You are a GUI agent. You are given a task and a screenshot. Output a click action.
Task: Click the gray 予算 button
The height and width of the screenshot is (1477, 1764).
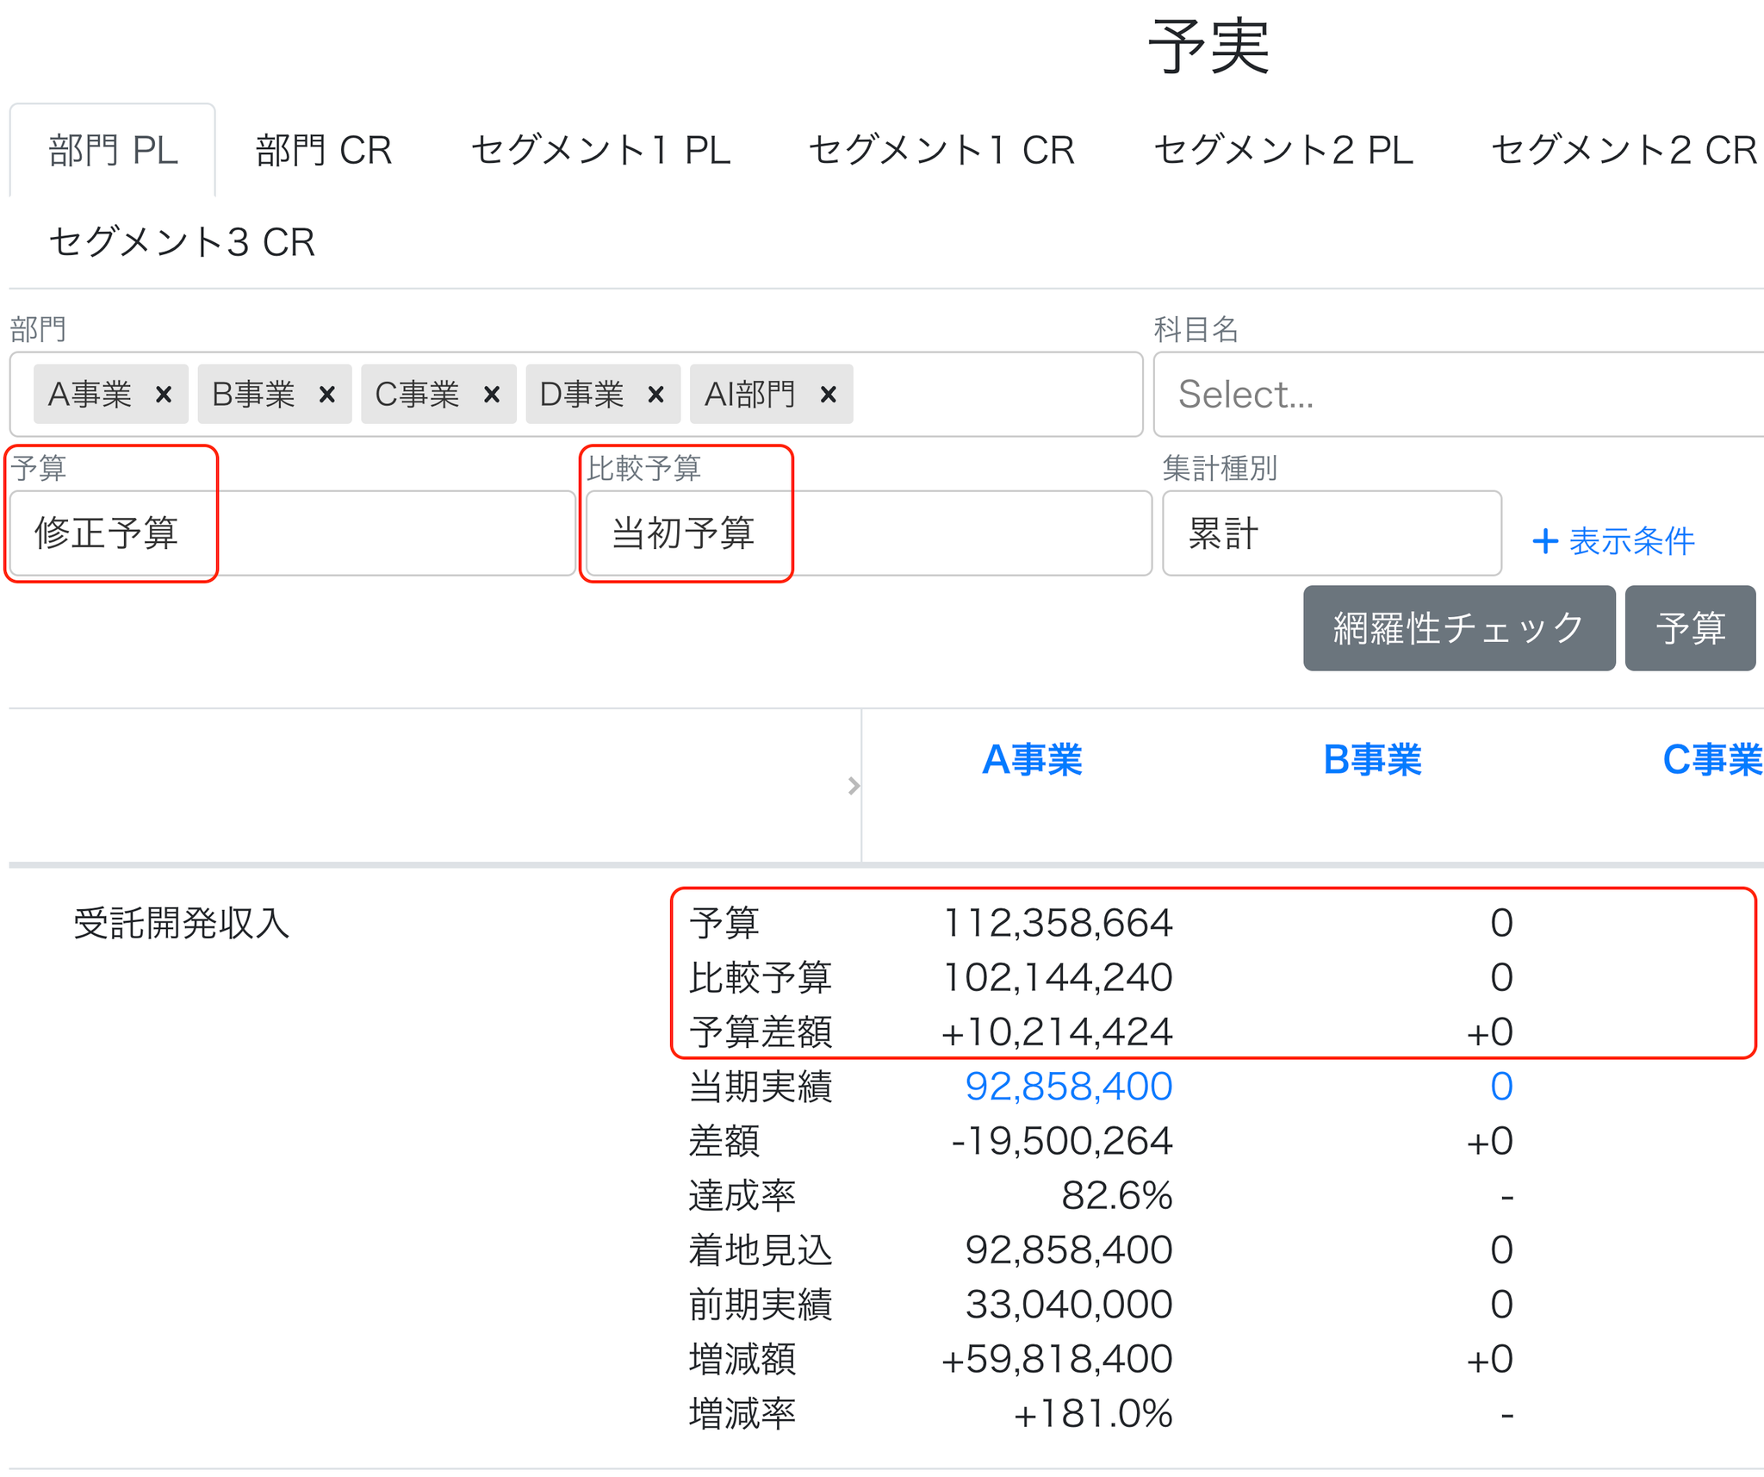(x=1690, y=628)
